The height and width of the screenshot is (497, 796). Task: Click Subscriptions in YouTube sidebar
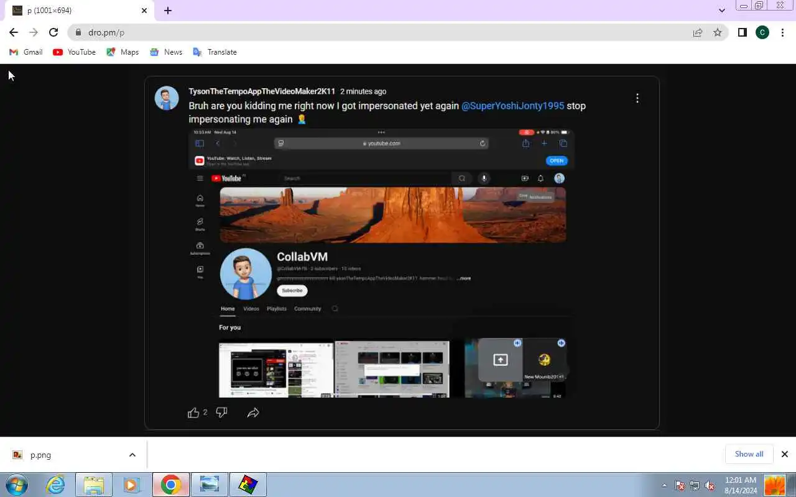pos(200,248)
